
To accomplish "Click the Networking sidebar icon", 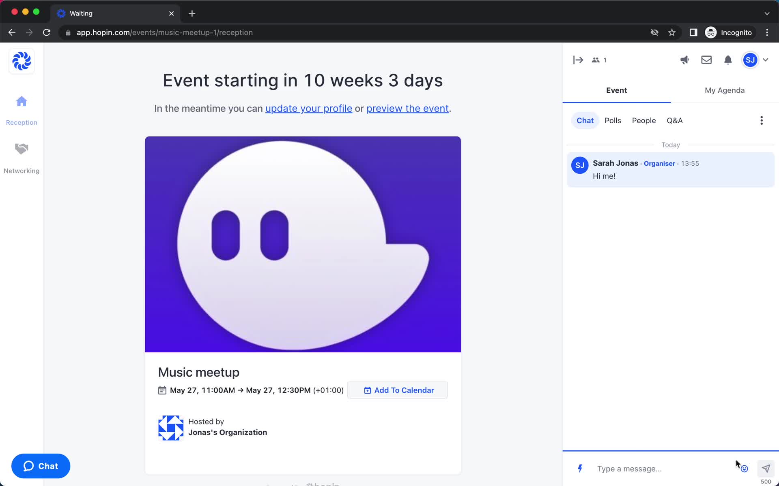I will (22, 148).
